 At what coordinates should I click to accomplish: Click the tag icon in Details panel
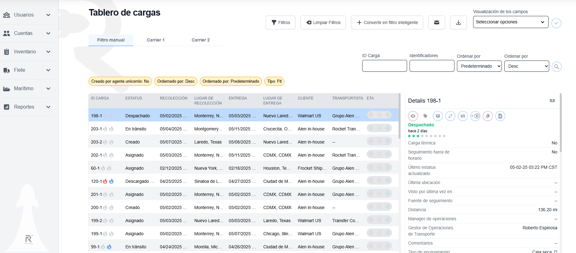(x=425, y=116)
